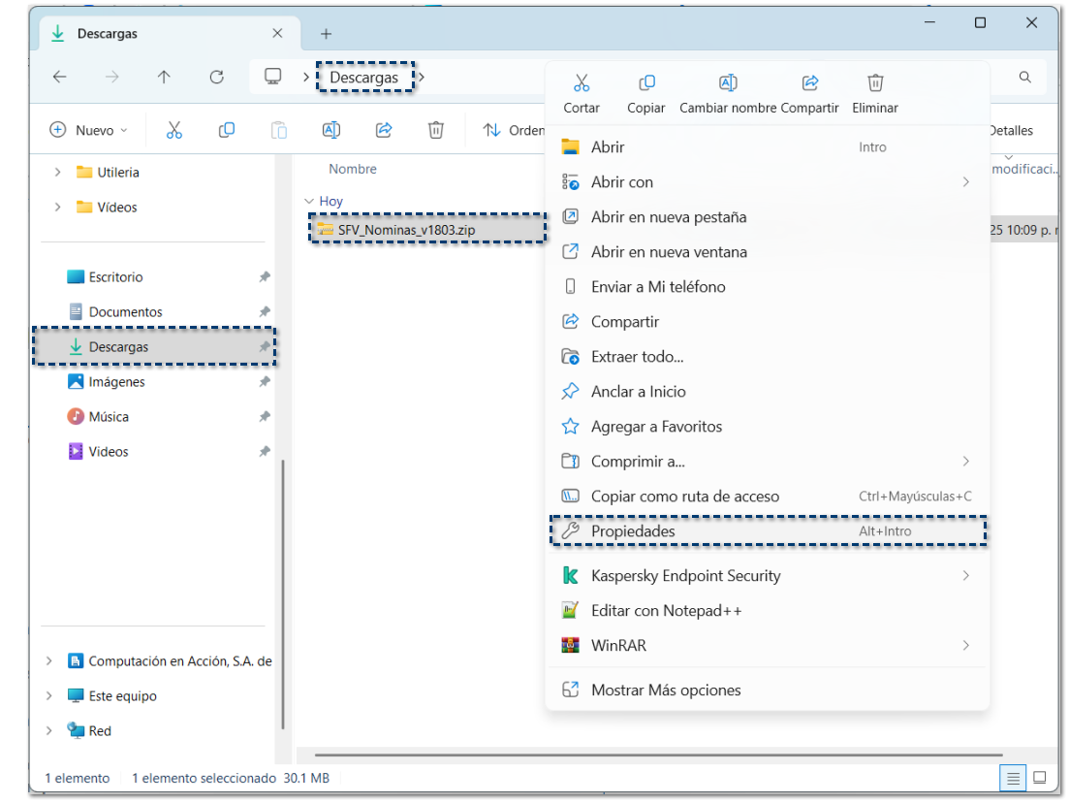The width and height of the screenshot is (1069, 803).
Task: Click the Compartir icon atop context menu
Action: (x=810, y=83)
